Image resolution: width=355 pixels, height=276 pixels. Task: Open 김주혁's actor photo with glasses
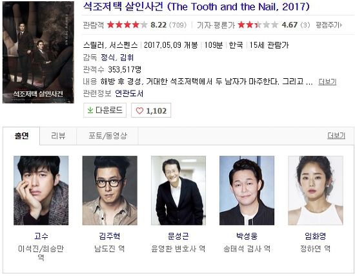(x=110, y=190)
